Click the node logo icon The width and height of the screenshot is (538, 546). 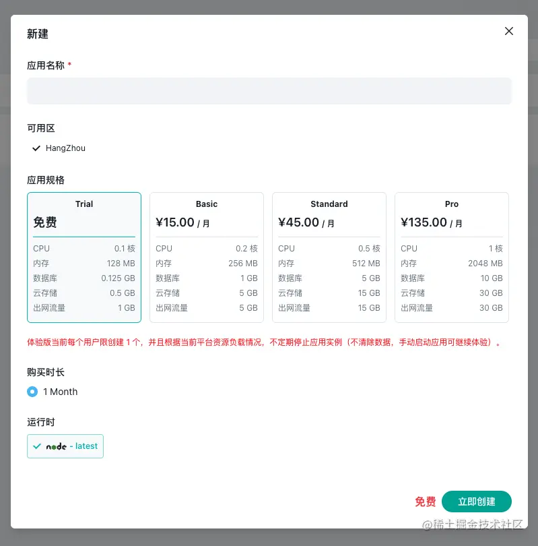pyautogui.click(x=56, y=446)
